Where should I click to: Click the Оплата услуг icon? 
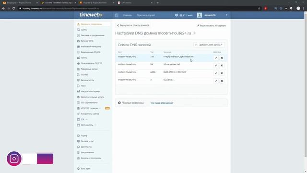coord(78,141)
